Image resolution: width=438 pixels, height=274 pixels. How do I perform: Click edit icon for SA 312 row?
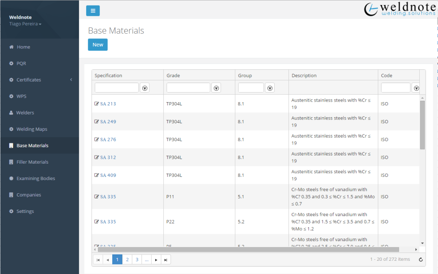(x=96, y=157)
